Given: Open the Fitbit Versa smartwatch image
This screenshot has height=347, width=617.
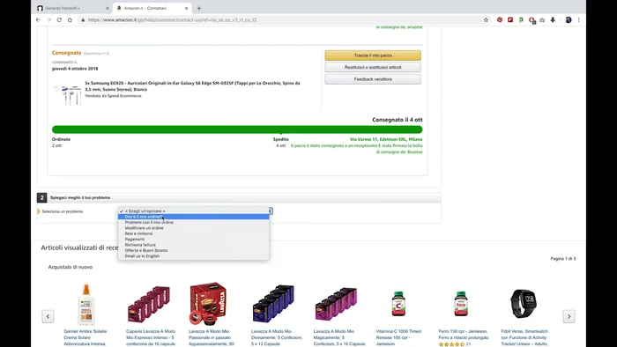Looking at the screenshot, I should pos(524,303).
